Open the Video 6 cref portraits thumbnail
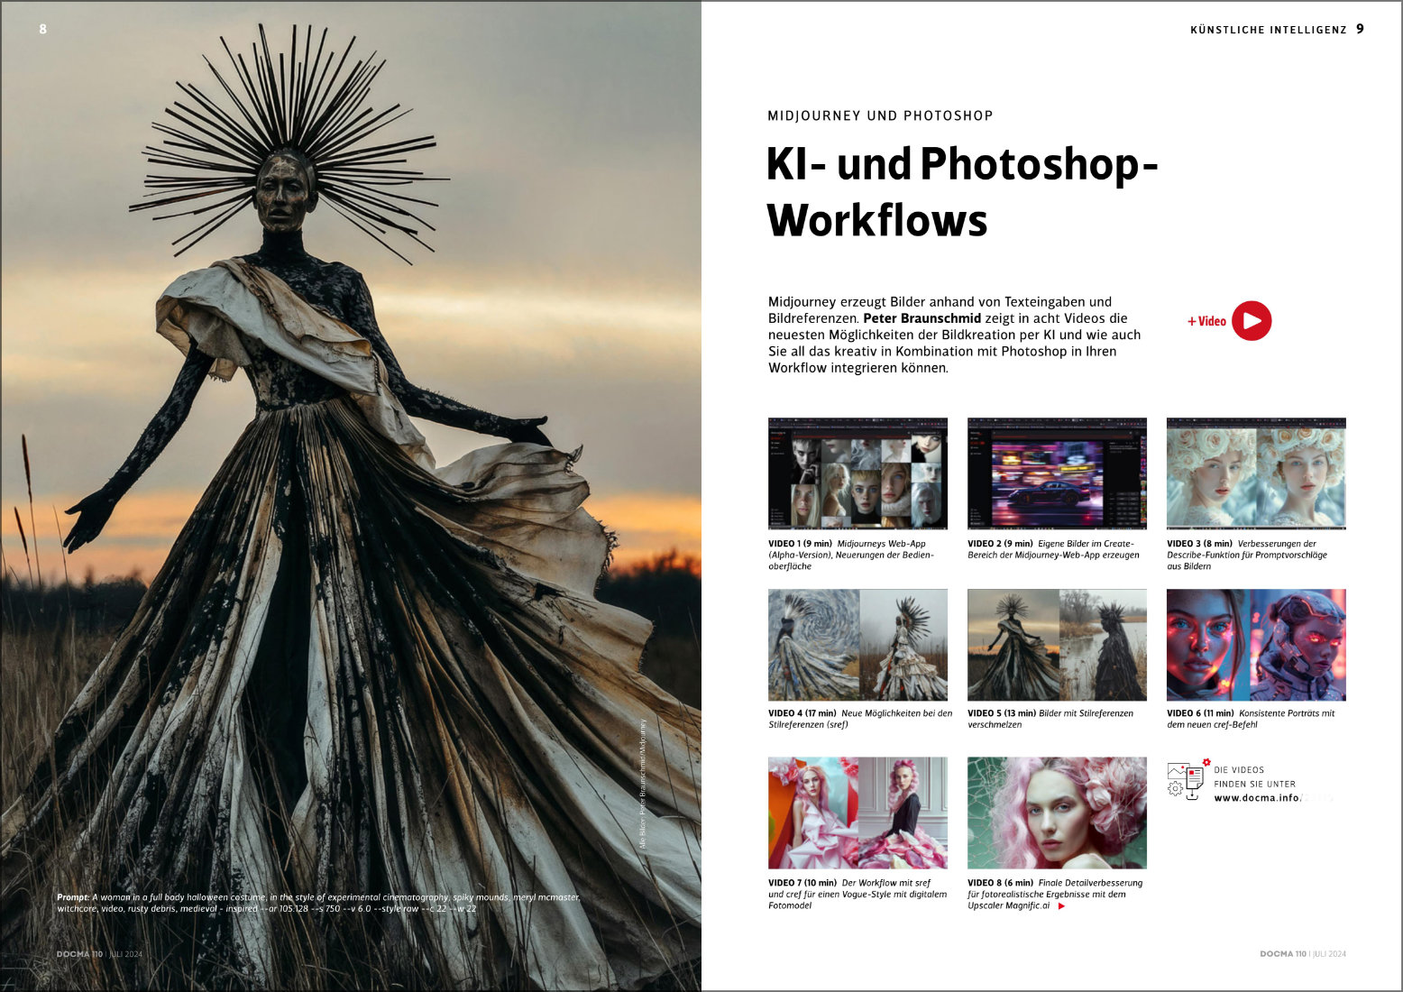 (x=1256, y=645)
